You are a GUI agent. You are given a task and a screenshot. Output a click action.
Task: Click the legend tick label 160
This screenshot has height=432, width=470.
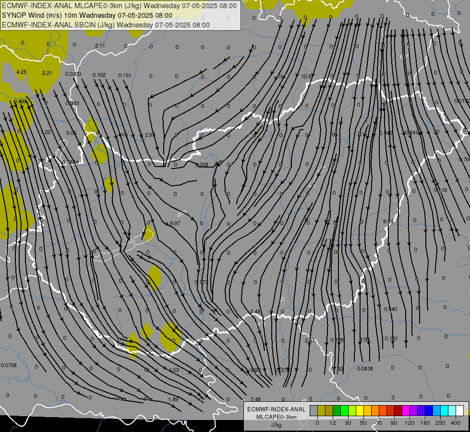pyautogui.click(x=425, y=423)
